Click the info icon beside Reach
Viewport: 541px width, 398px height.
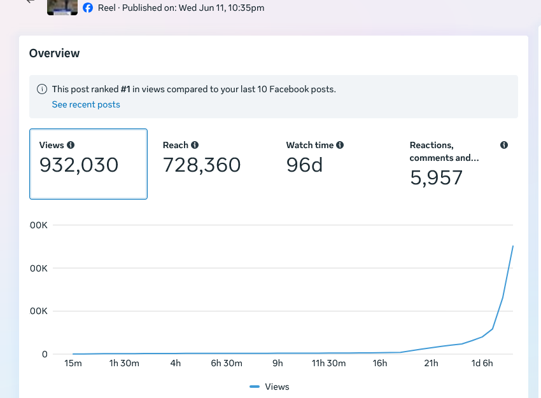(195, 145)
